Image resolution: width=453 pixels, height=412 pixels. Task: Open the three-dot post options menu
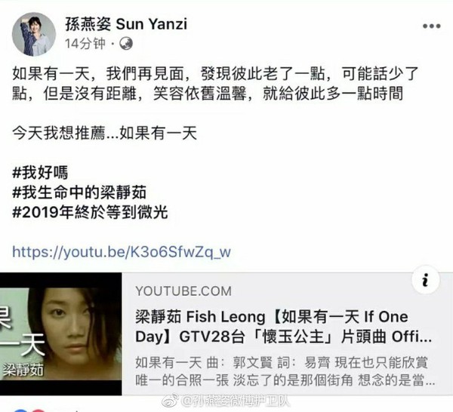pos(431,26)
